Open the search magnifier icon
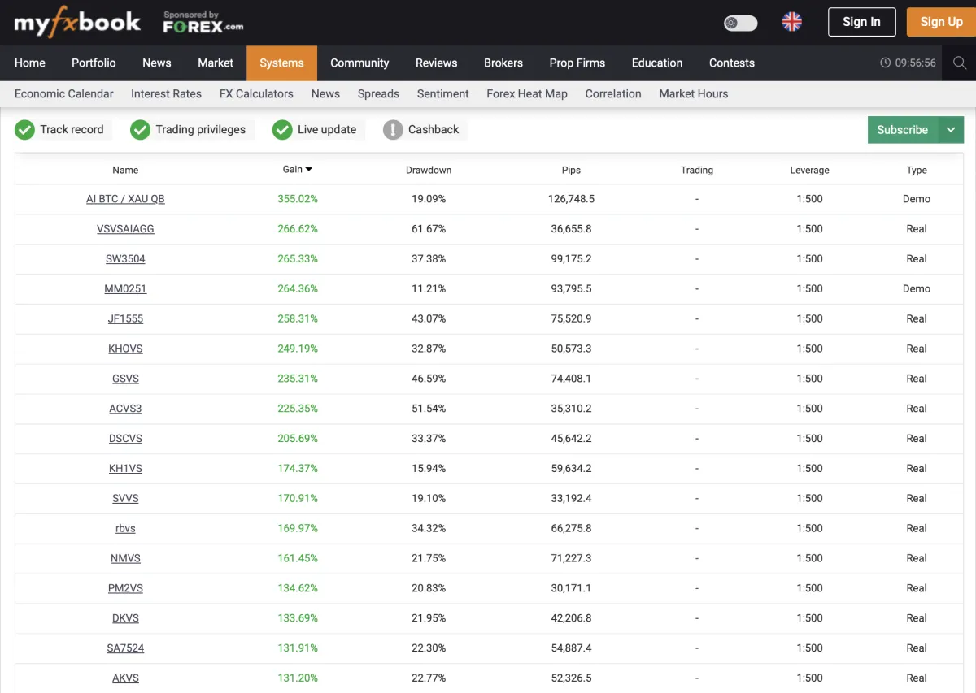The height and width of the screenshot is (693, 976). click(x=960, y=63)
